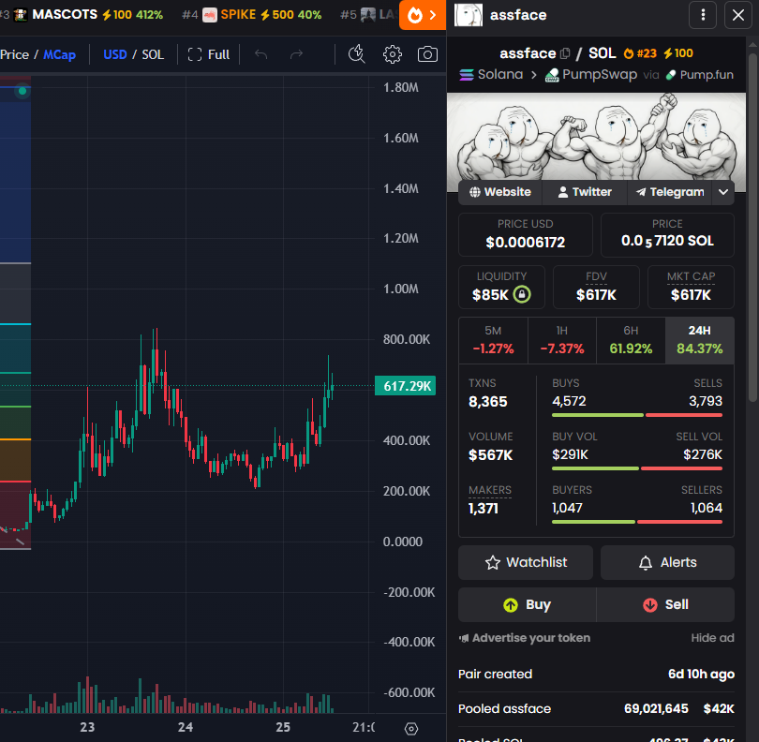Click the Solana chain label
The image size is (759, 742).
[491, 75]
